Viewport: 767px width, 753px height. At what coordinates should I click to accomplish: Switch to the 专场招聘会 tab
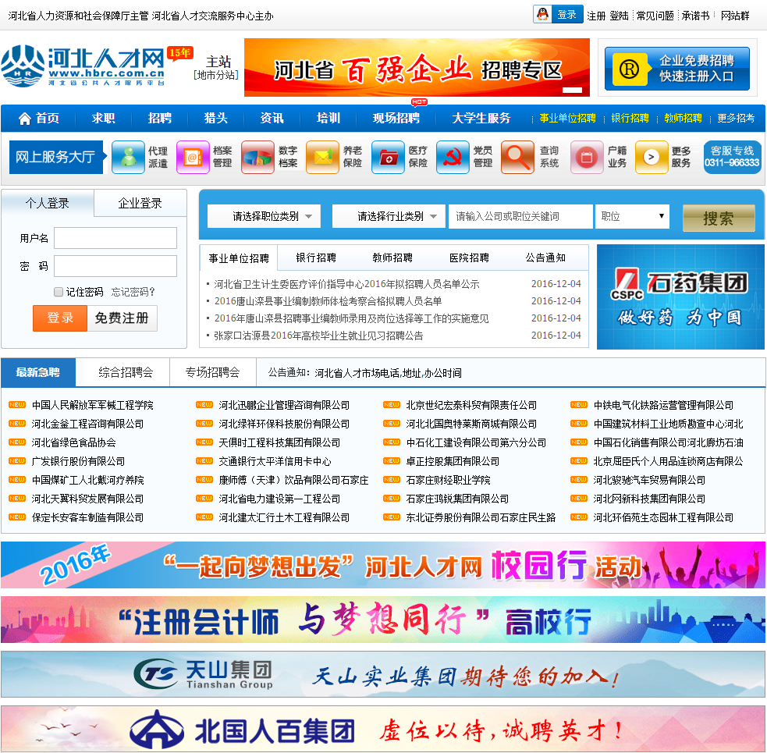(x=213, y=372)
